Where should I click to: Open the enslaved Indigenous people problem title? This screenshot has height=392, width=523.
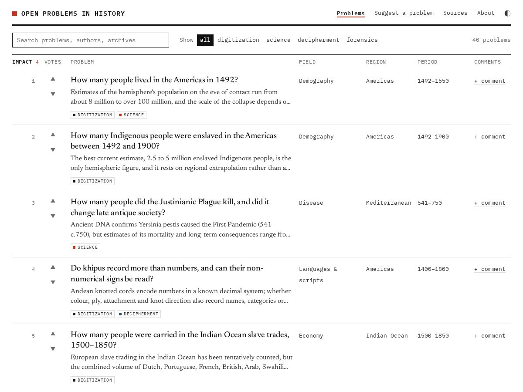pyautogui.click(x=173, y=141)
